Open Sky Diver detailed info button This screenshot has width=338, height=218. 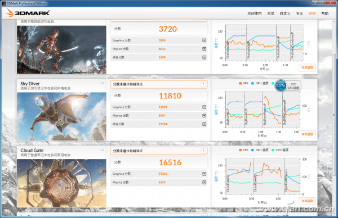307,134
